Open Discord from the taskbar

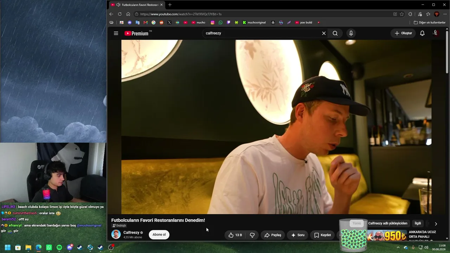click(x=70, y=247)
